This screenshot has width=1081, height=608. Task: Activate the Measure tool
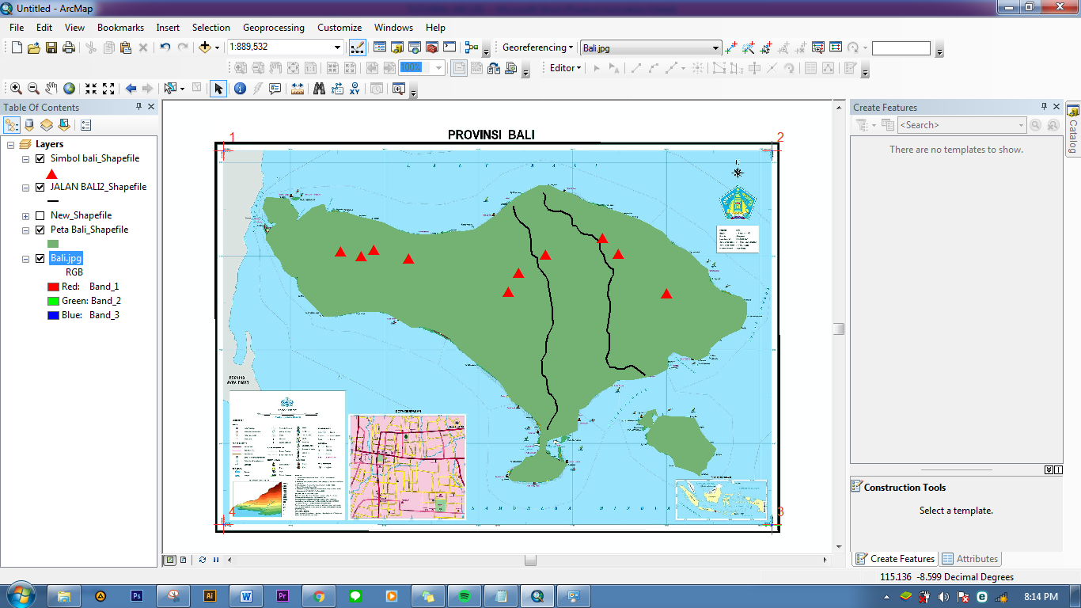(x=297, y=88)
